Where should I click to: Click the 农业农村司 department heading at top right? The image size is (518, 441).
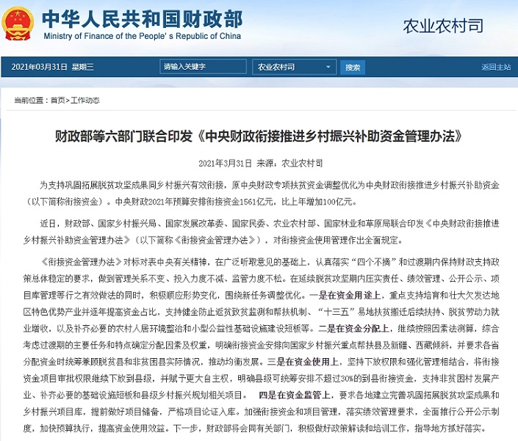pyautogui.click(x=443, y=26)
